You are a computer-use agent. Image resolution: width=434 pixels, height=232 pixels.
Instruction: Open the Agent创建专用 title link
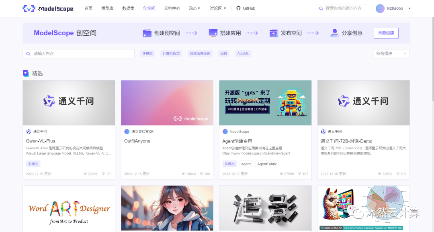(237, 141)
